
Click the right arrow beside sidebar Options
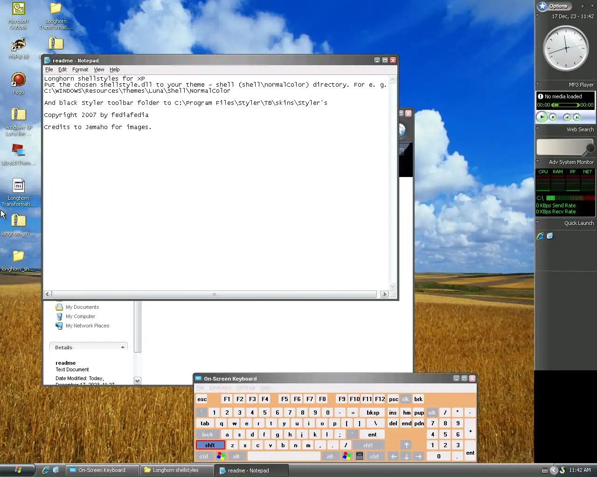(583, 6)
